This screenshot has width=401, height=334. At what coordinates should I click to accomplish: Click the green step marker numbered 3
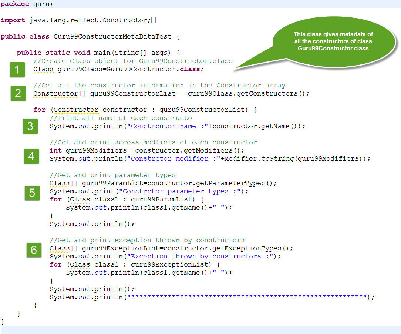click(30, 126)
